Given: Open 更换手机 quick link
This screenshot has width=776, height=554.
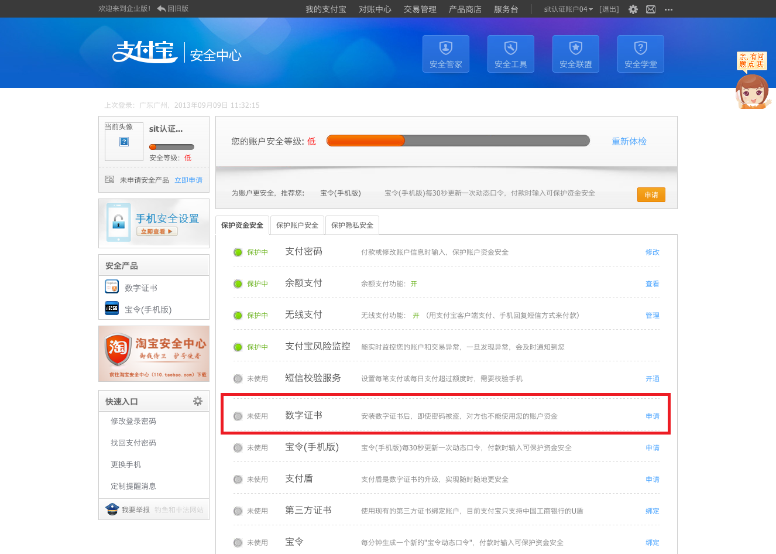Looking at the screenshot, I should (126, 464).
